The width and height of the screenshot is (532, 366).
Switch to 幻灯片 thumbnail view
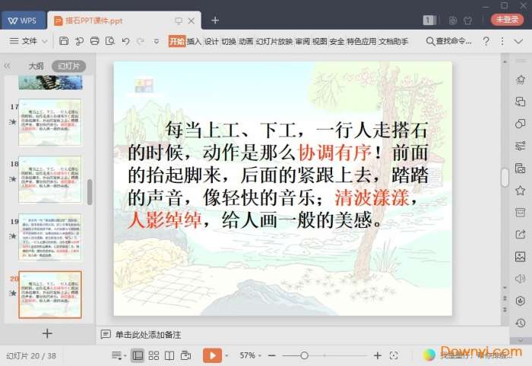(68, 66)
